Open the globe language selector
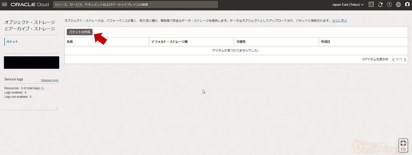The image size is (412, 155). pyautogui.click(x=398, y=5)
